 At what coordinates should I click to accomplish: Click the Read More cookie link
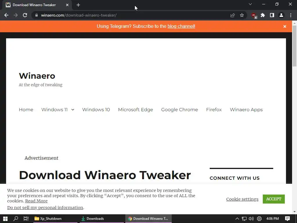(36, 201)
